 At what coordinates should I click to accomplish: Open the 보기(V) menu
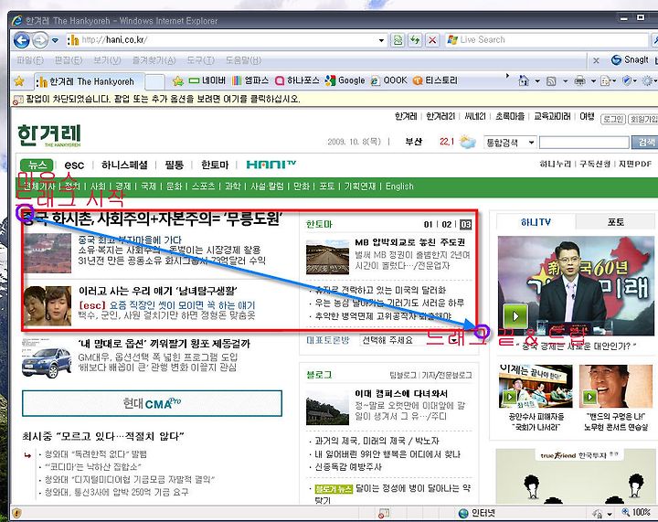[x=107, y=60]
